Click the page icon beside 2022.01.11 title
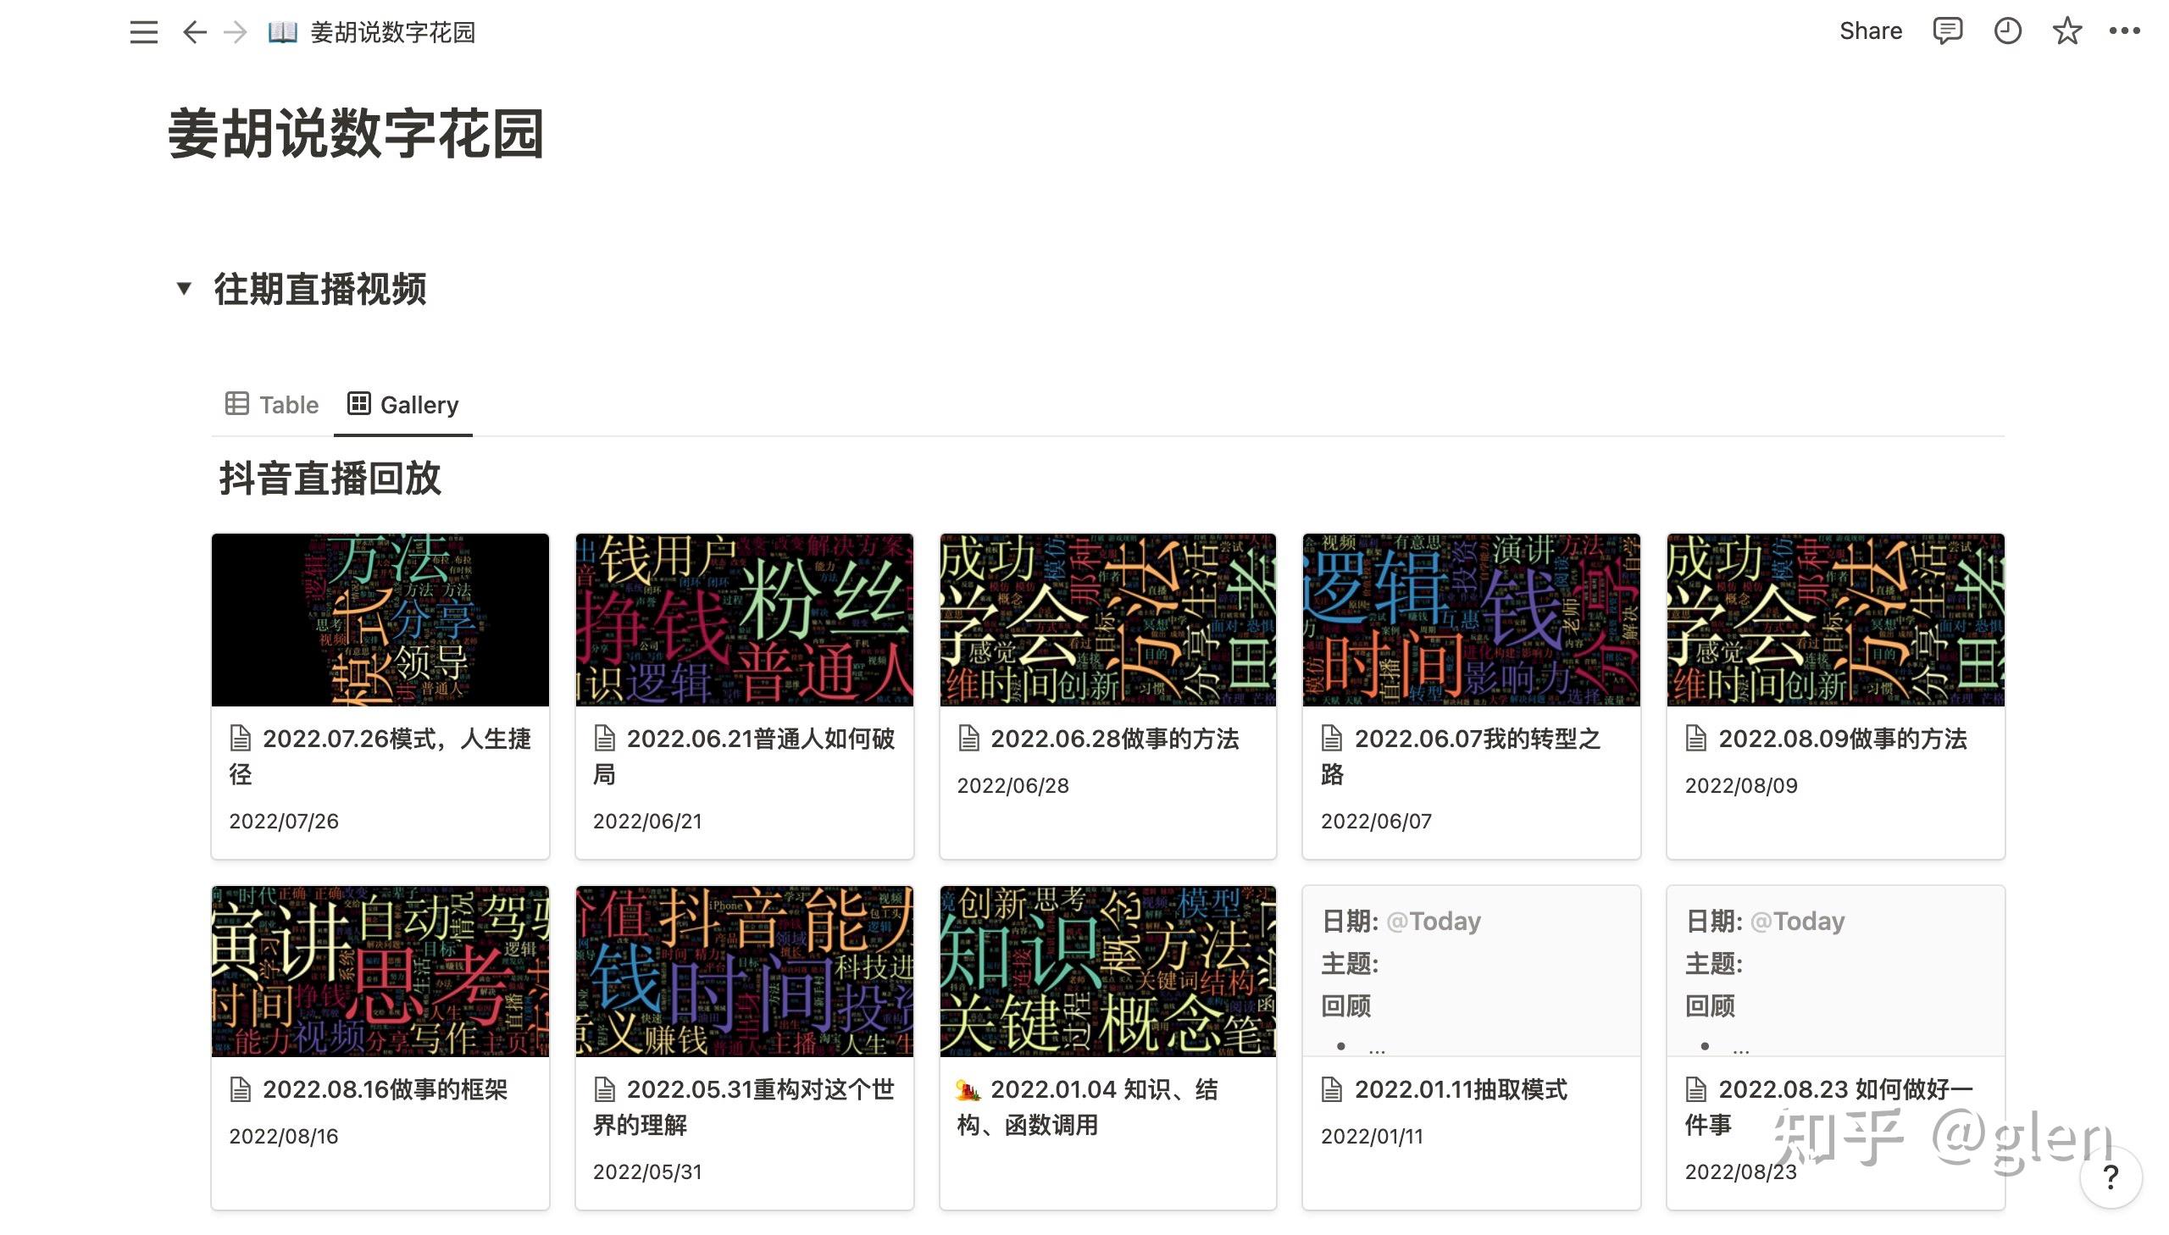 coord(1332,1090)
